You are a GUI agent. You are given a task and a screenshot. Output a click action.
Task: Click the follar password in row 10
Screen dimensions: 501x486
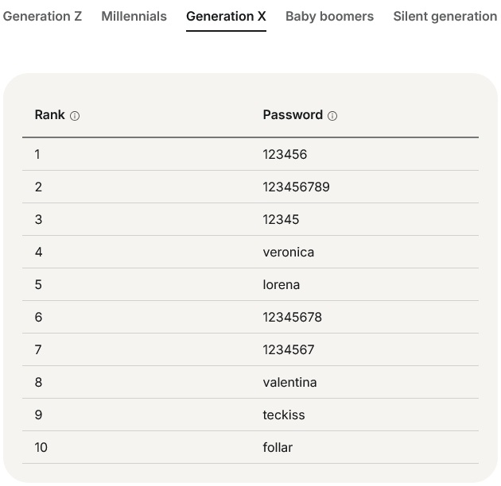(278, 447)
